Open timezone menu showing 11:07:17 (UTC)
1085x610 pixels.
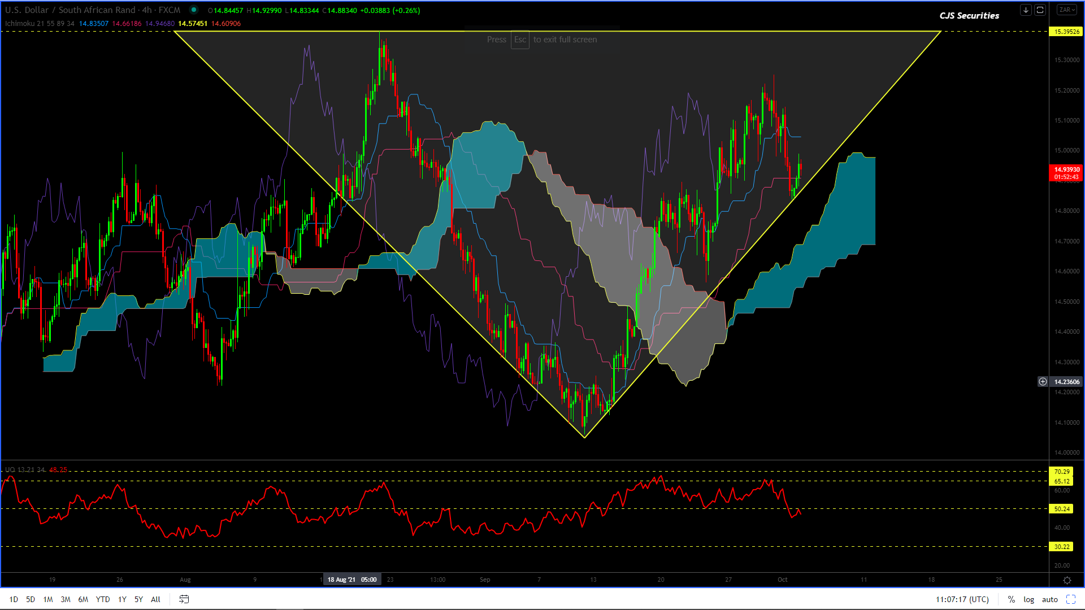(962, 599)
